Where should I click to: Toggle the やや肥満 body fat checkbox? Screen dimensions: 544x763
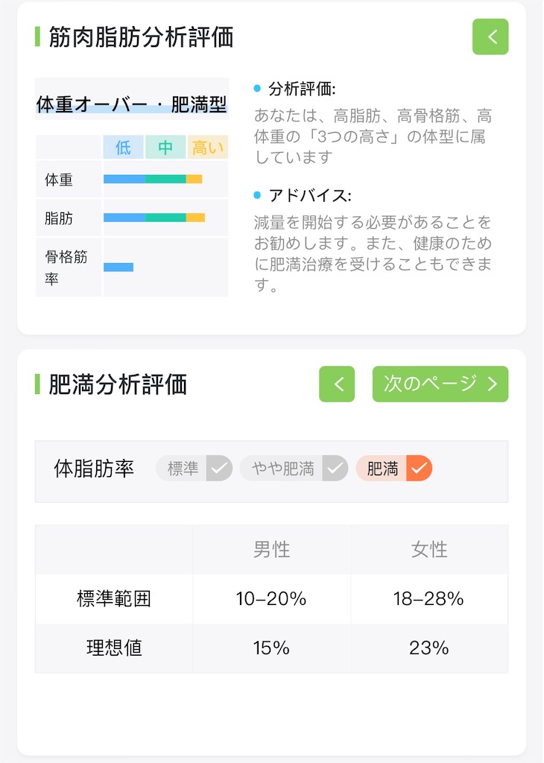(335, 469)
